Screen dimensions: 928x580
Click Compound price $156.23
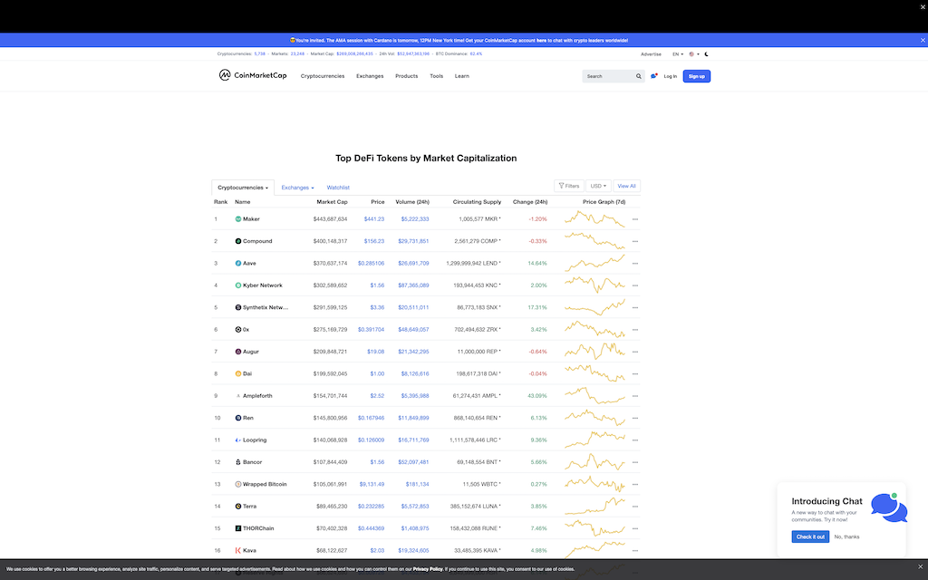(x=374, y=241)
